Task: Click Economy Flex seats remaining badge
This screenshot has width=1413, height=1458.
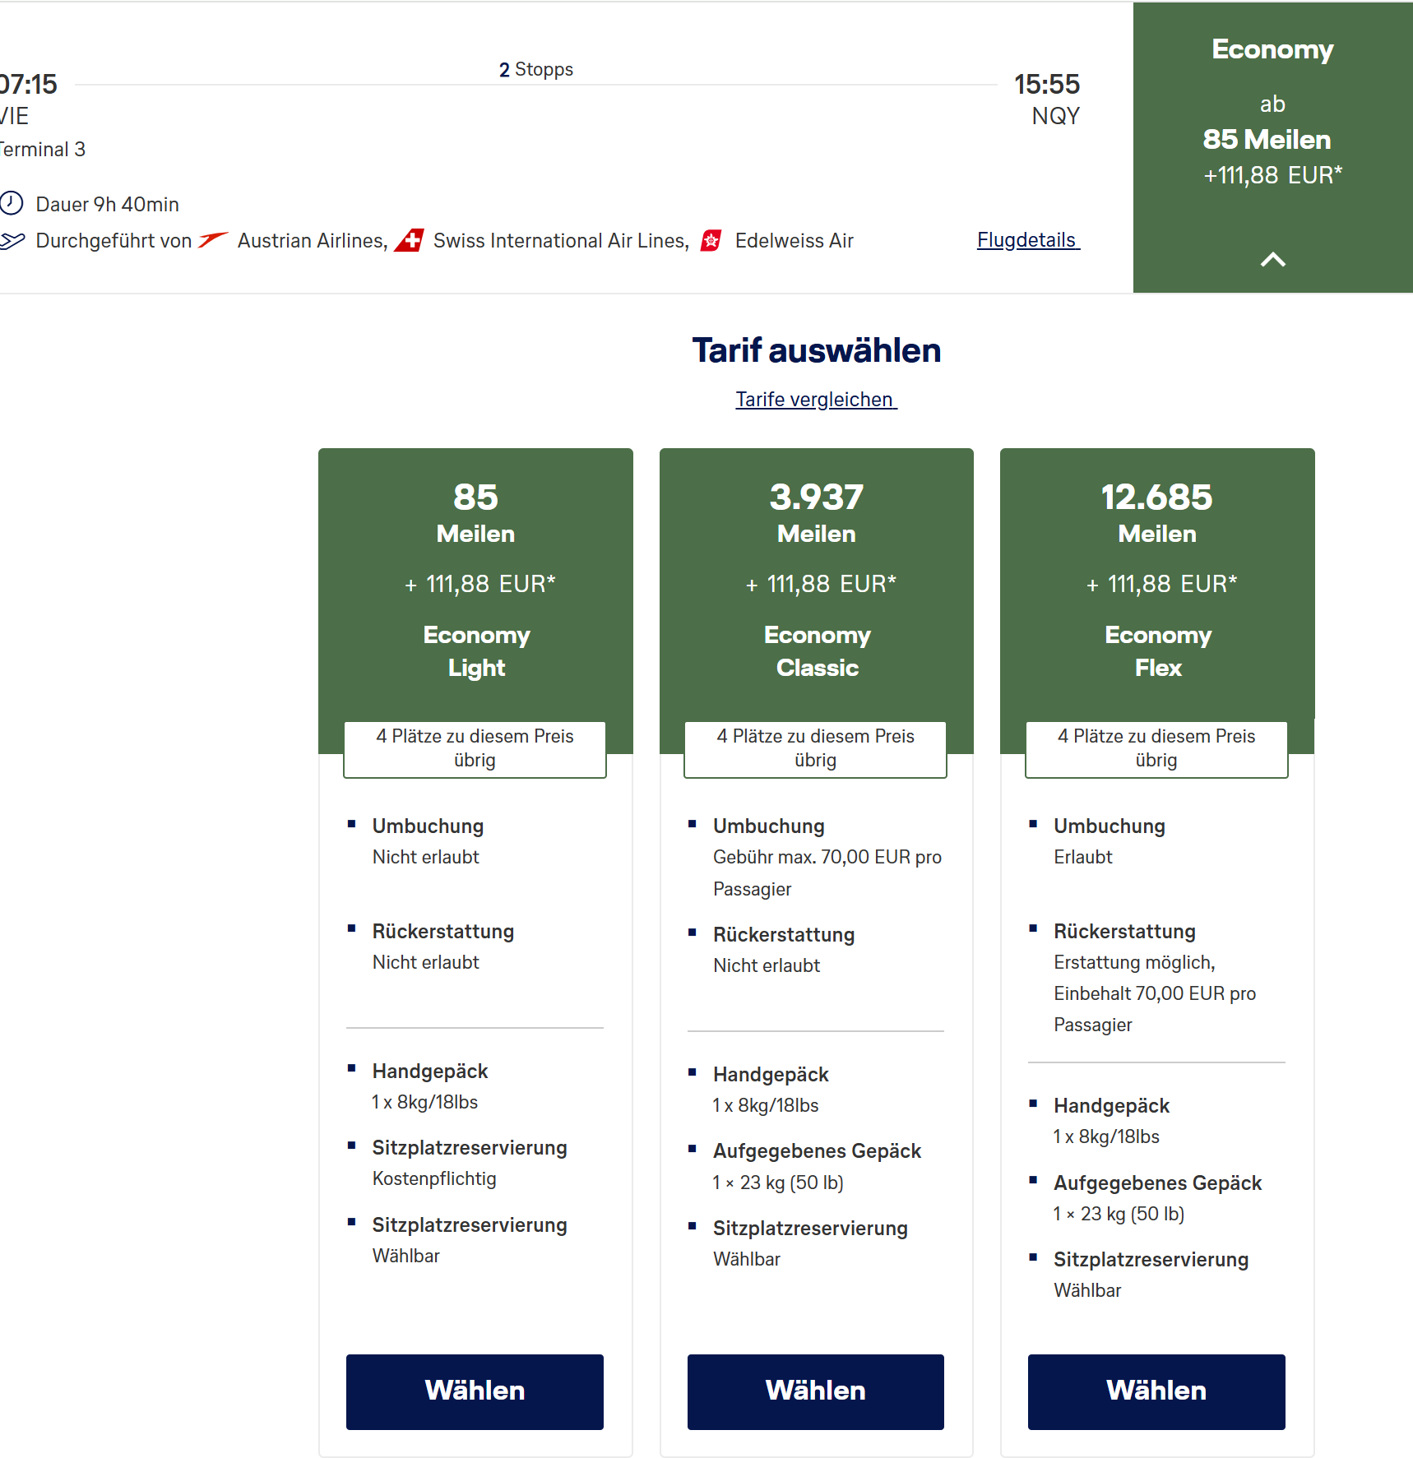Action: coord(1156,748)
